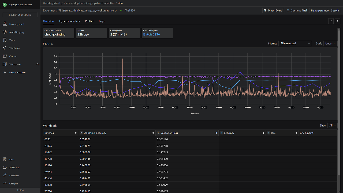The width and height of the screenshot is (343, 193).
Task: Click the TensorBoard button
Action: point(273,10)
